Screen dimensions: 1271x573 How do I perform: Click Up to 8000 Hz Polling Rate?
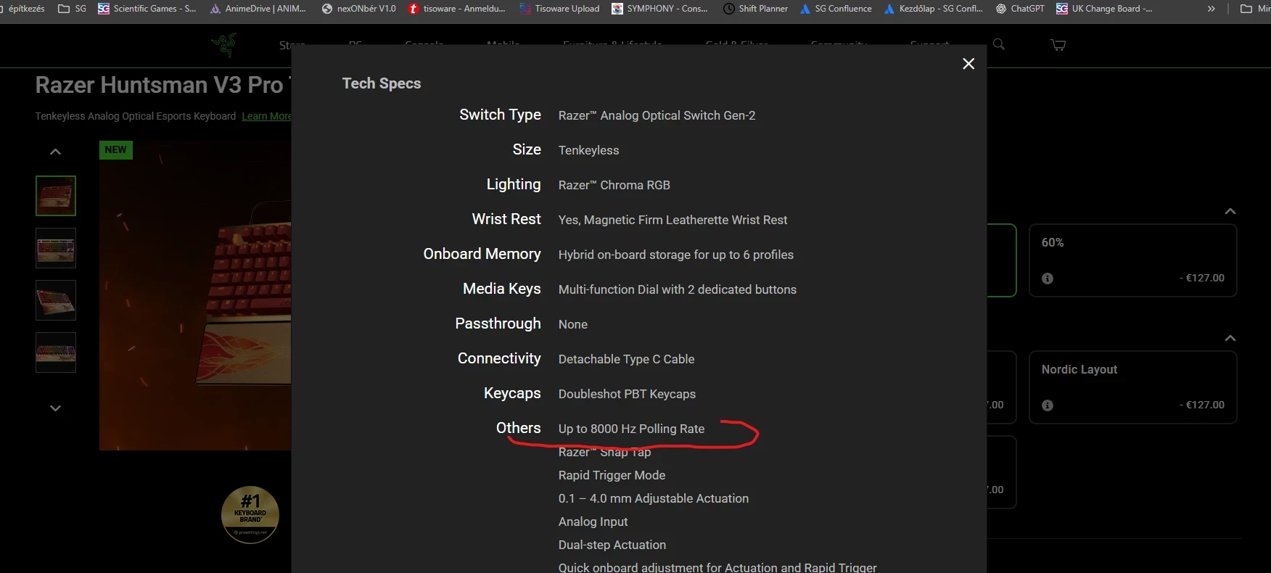[631, 429]
